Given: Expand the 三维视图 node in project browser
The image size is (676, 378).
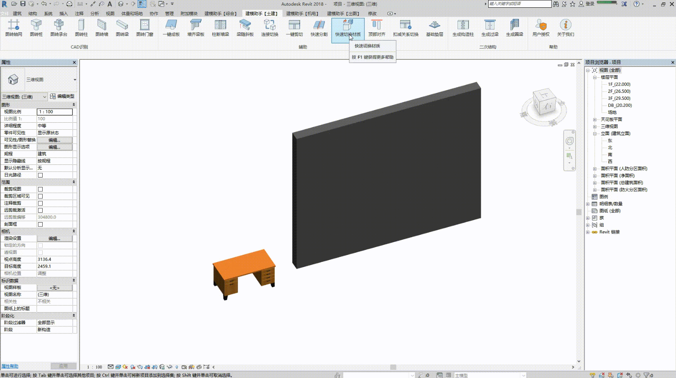Looking at the screenshot, I should coord(595,126).
